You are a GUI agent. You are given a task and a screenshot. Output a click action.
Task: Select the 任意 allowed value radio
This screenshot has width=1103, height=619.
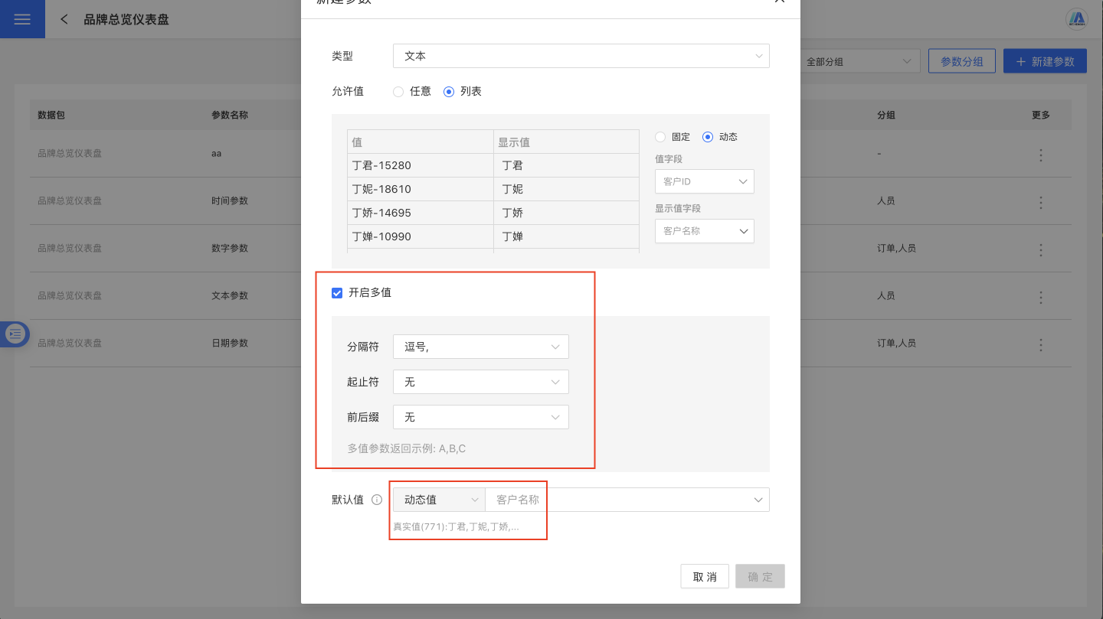pos(398,92)
